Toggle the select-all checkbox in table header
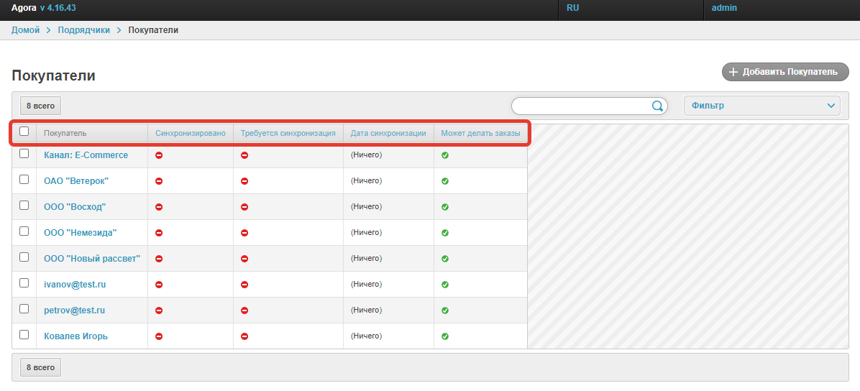Screen dimensions: 860x391 24,132
